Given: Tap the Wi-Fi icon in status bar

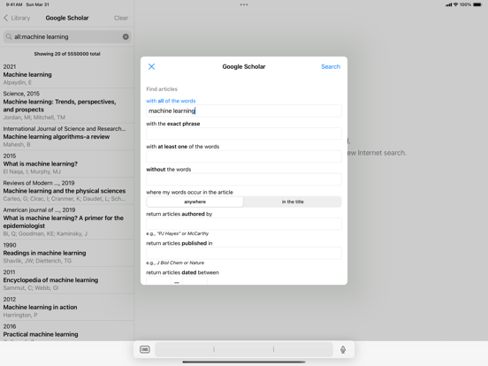Looking at the screenshot, I should click(x=455, y=4).
